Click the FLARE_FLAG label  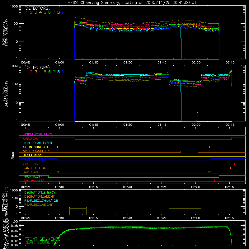(x=32, y=155)
